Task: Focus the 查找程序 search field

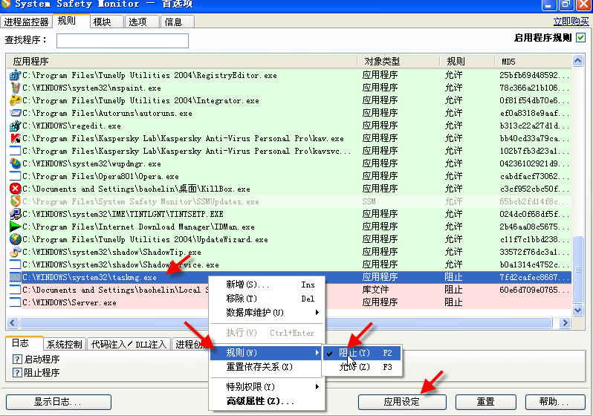Action: (123, 41)
